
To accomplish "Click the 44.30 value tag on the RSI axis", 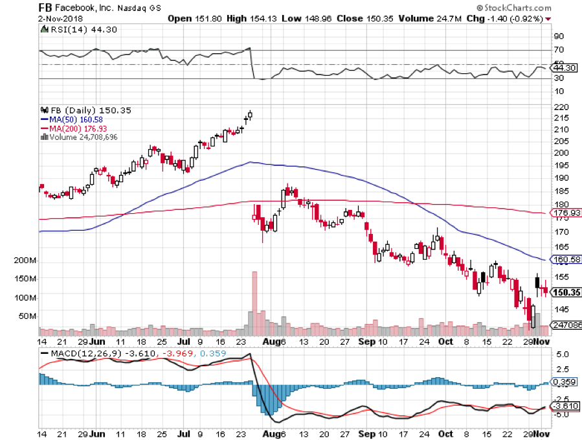I will [564, 67].
